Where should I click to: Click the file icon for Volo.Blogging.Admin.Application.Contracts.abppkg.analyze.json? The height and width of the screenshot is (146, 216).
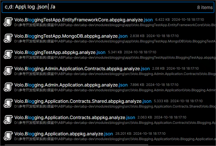(x=8, y=71)
